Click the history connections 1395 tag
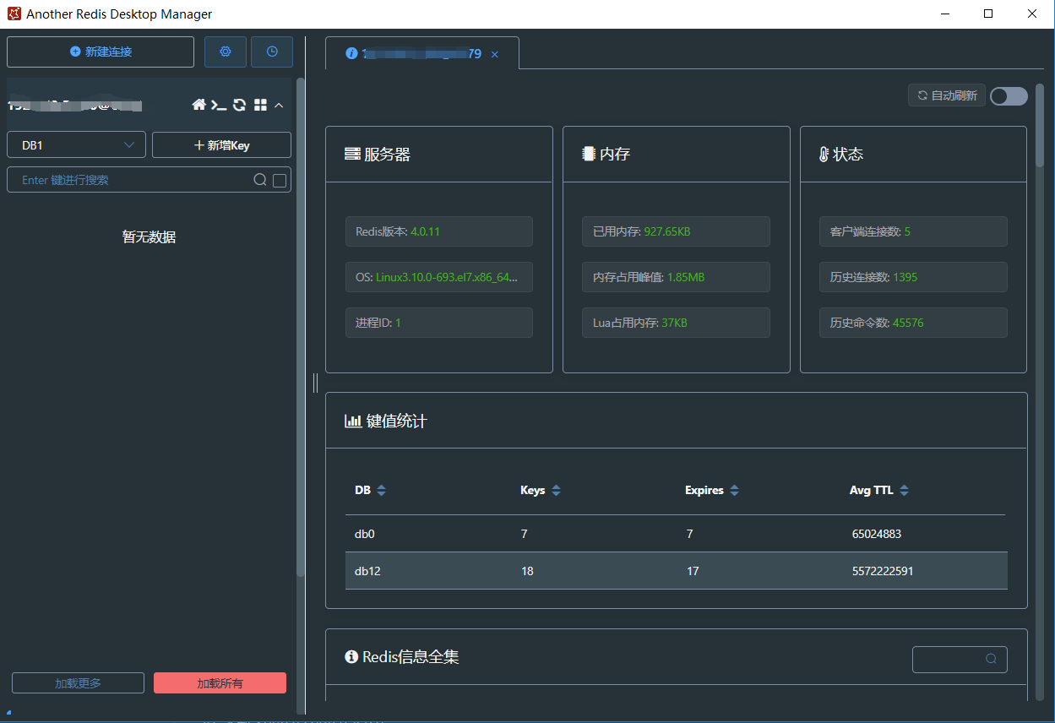This screenshot has width=1055, height=723. [913, 277]
